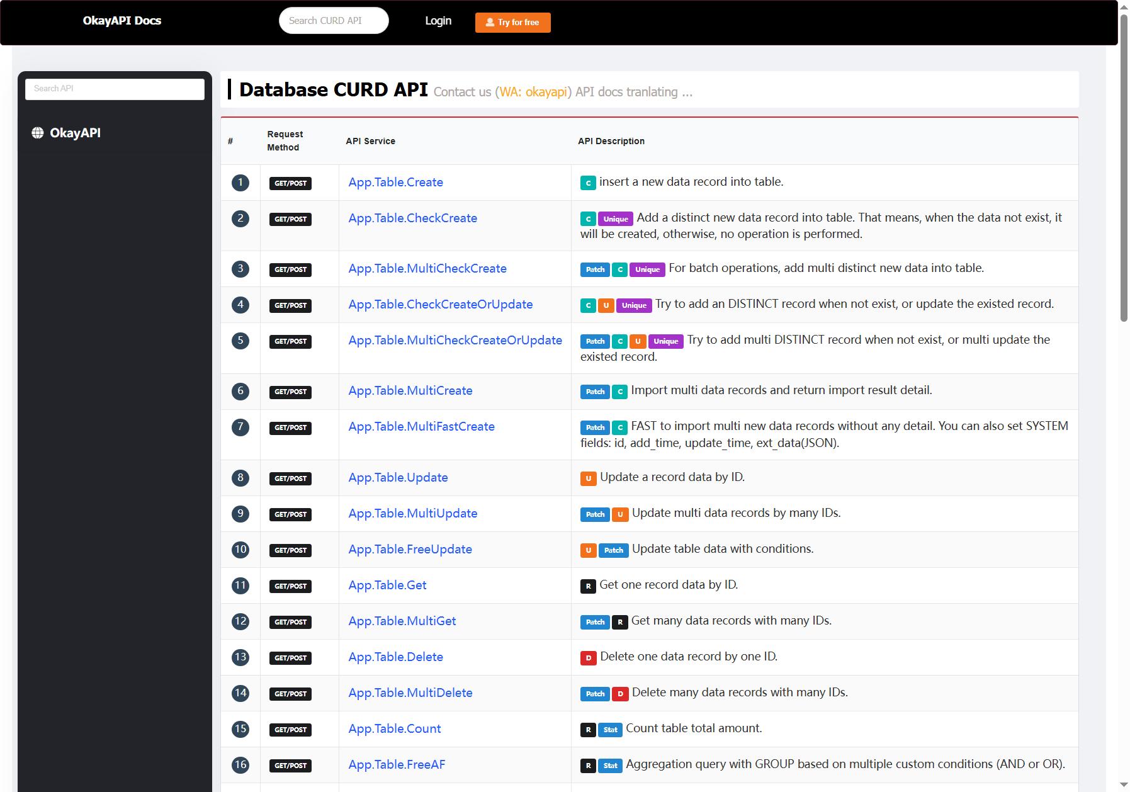Screen dimensions: 1130x792
Task: View the App.Table.Get API
Action: pyautogui.click(x=387, y=586)
